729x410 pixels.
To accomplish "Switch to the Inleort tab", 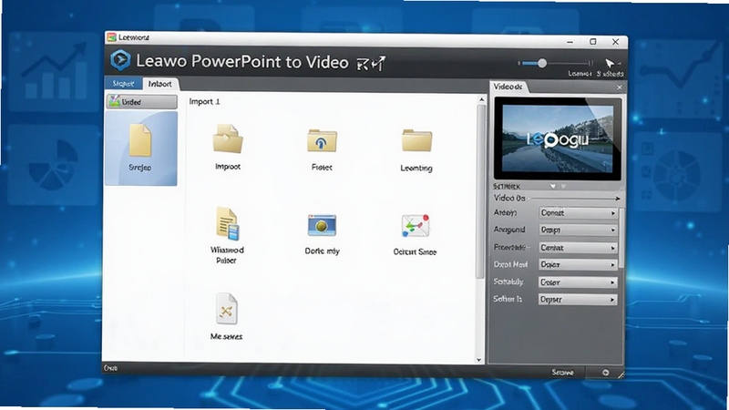I will (160, 84).
